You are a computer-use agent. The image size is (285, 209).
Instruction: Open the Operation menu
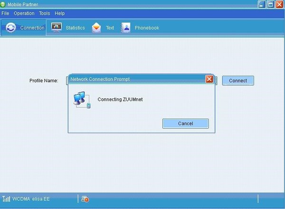coord(24,13)
